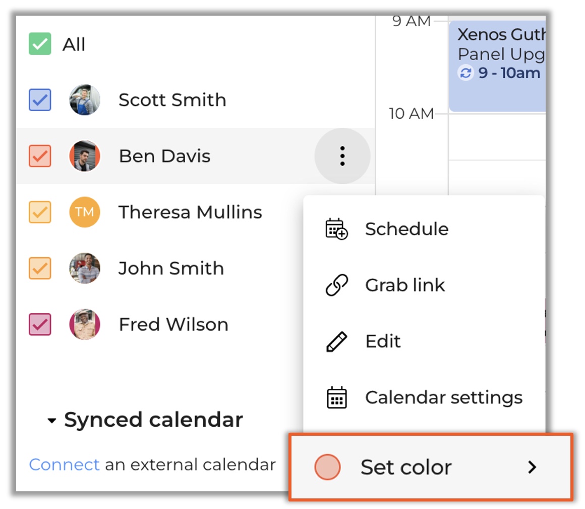Open the three-dot menu for Ben Davis
The height and width of the screenshot is (509, 585).
click(342, 156)
